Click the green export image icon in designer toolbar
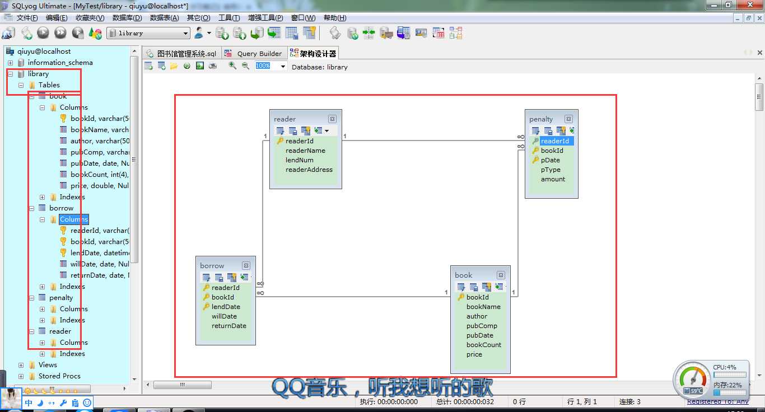This screenshot has height=412, width=765. tap(200, 66)
